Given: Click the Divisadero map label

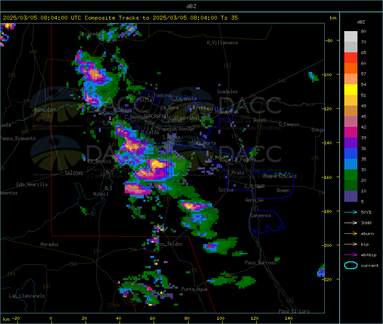Looking at the screenshot, I should [x=92, y=34].
